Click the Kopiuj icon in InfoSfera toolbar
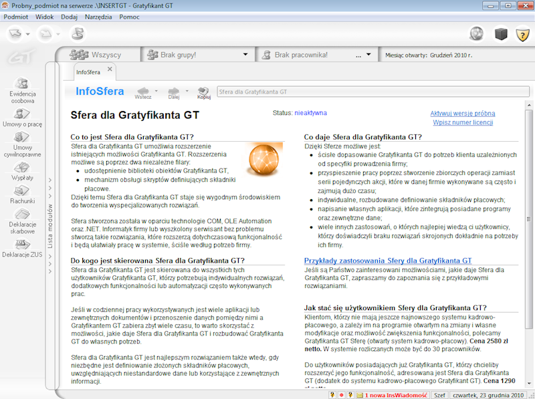This screenshot has height=399, width=535. coord(204,92)
